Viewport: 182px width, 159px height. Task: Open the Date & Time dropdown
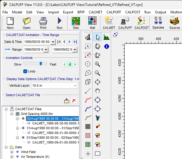point(53,42)
